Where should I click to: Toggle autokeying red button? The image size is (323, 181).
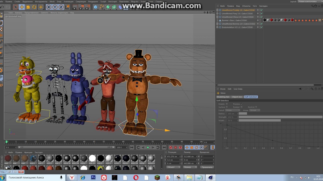point(176,148)
